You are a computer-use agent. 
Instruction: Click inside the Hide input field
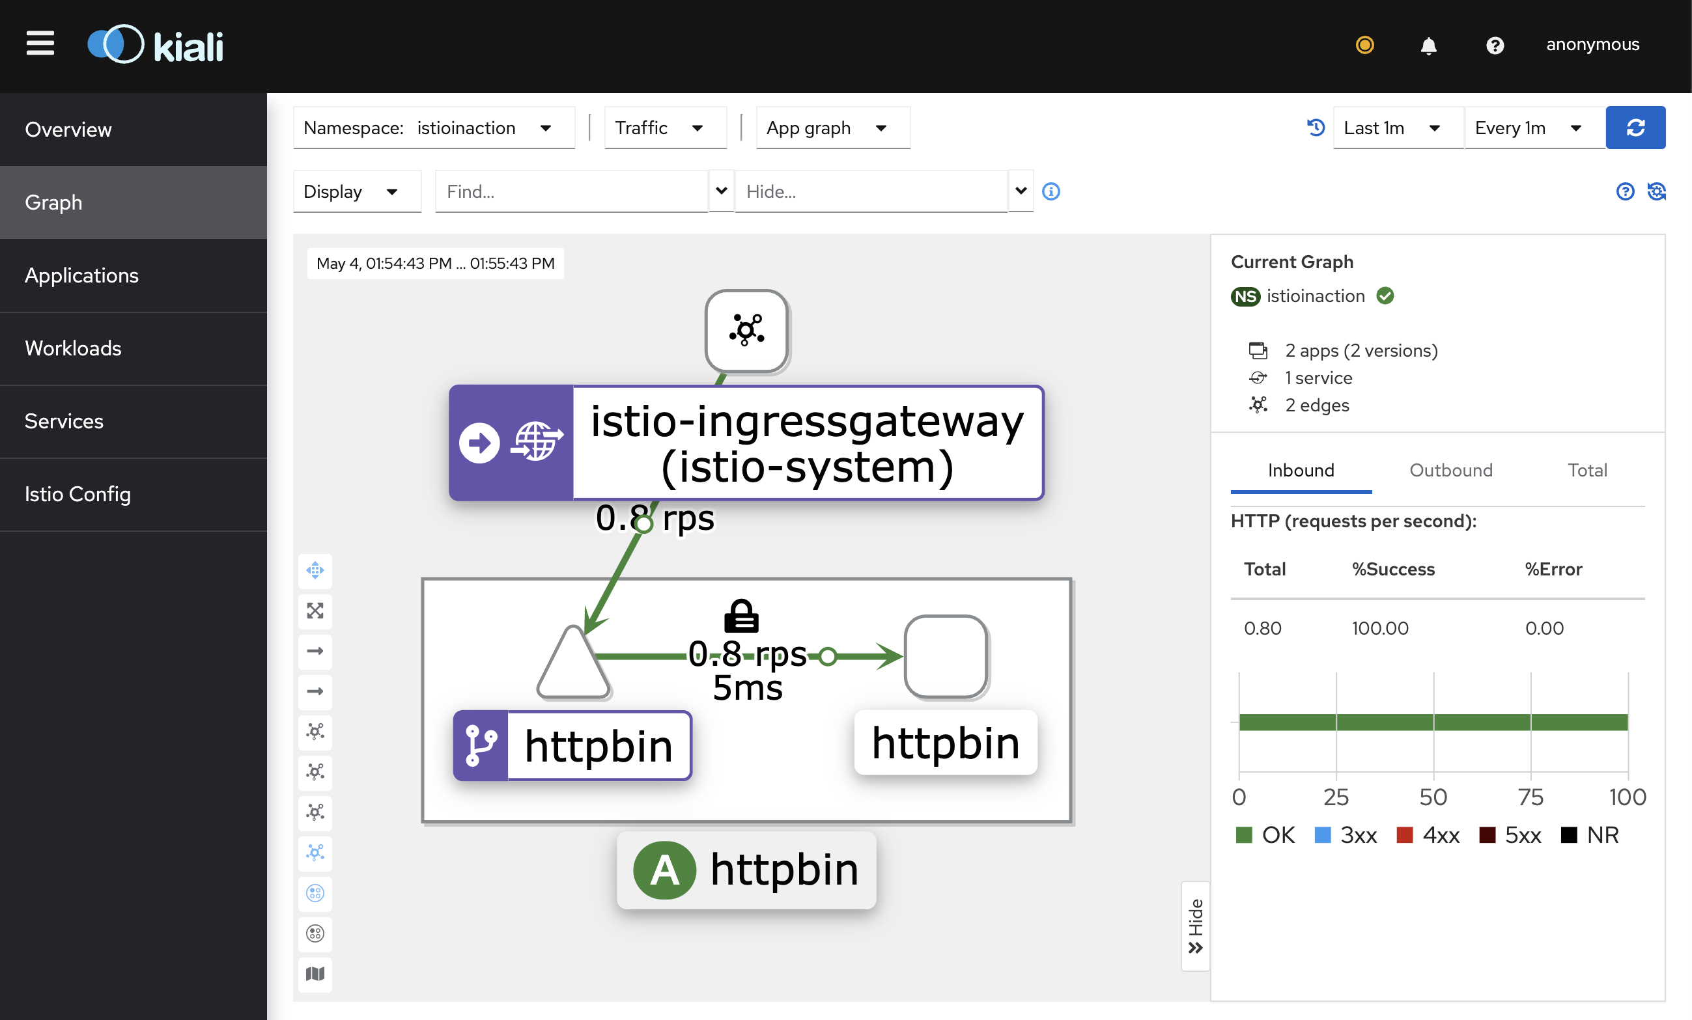871,191
